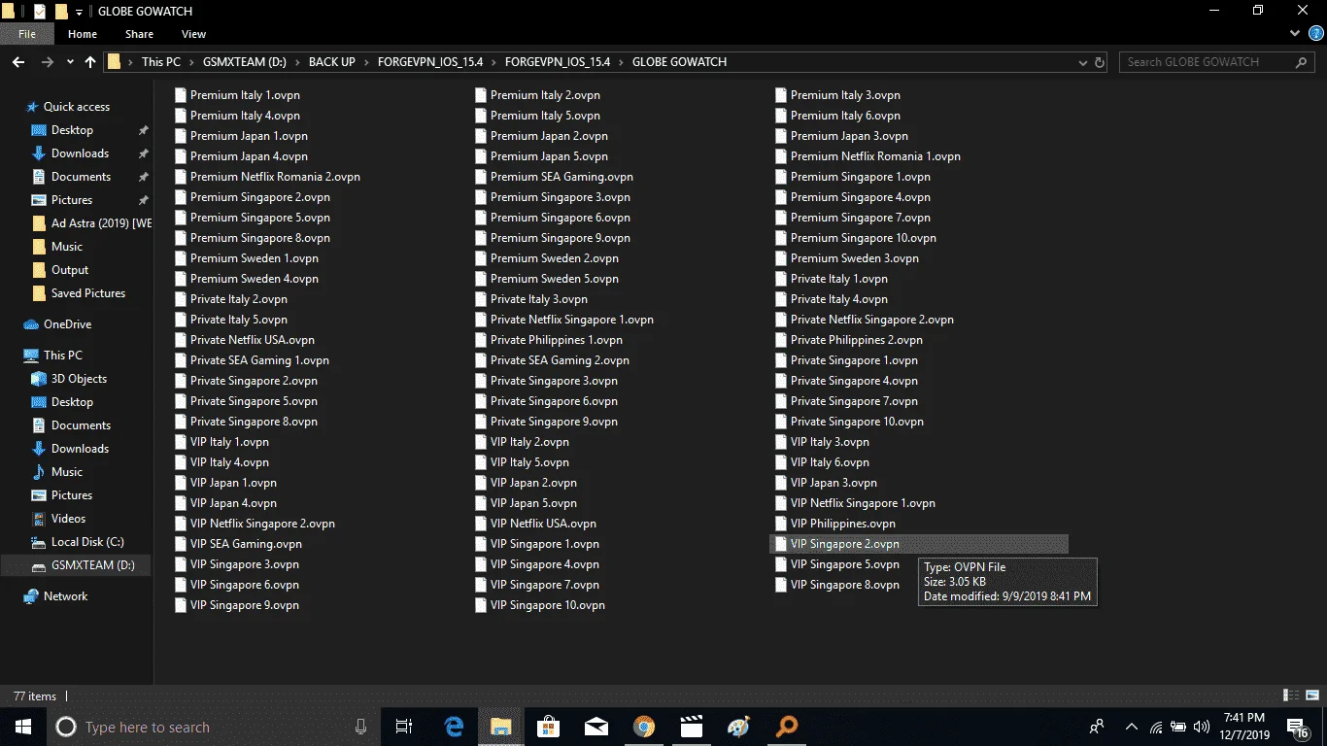1327x746 pixels.
Task: Open Local Disk (C:) in sidebar
Action: 87,542
